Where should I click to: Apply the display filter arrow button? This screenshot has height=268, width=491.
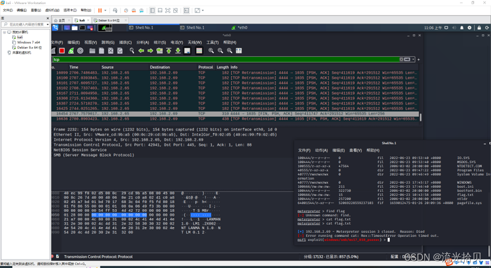[x=407, y=59]
